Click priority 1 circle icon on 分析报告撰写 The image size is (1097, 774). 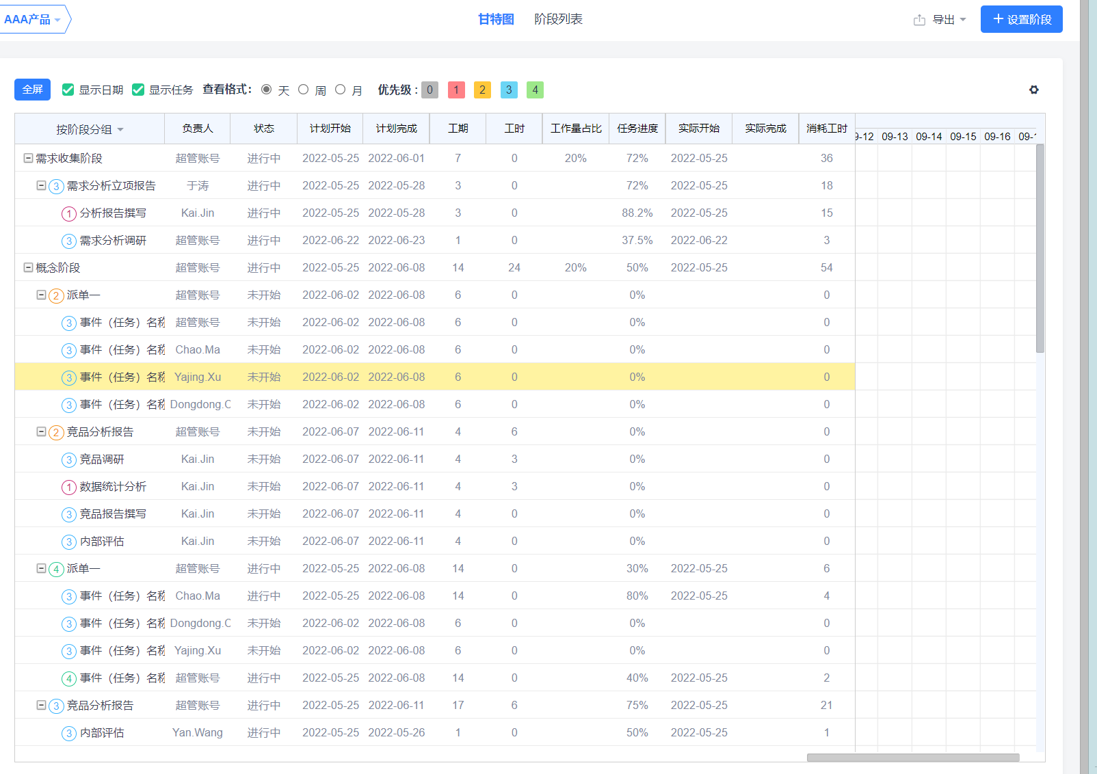[68, 214]
